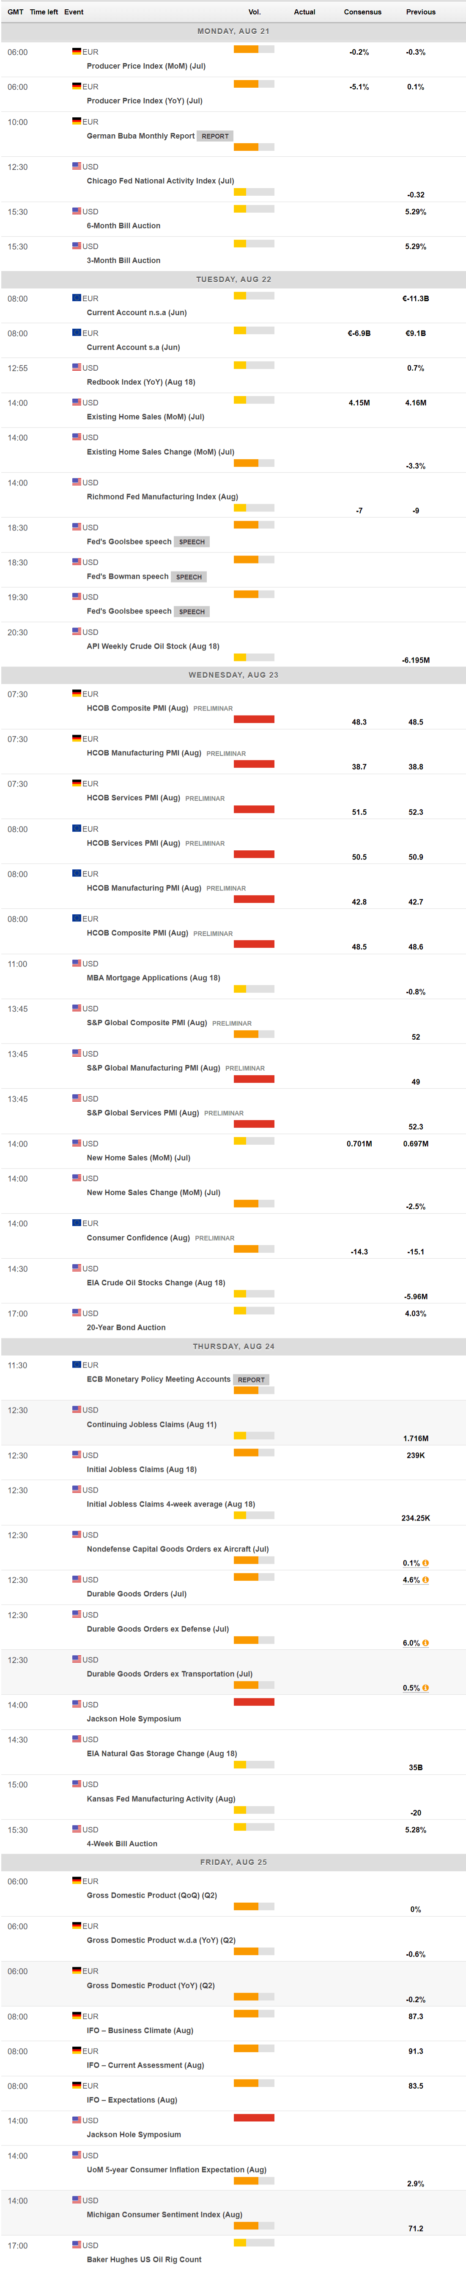Image resolution: width=466 pixels, height=2270 pixels.
Task: Click EU flag on ECB Monetary Policy row
Action: coord(77,1365)
